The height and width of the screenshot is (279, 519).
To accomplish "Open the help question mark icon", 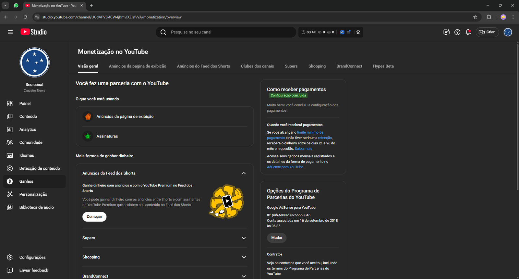I will pos(457,32).
